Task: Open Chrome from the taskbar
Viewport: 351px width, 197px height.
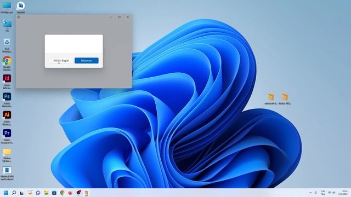Action: pos(62,193)
